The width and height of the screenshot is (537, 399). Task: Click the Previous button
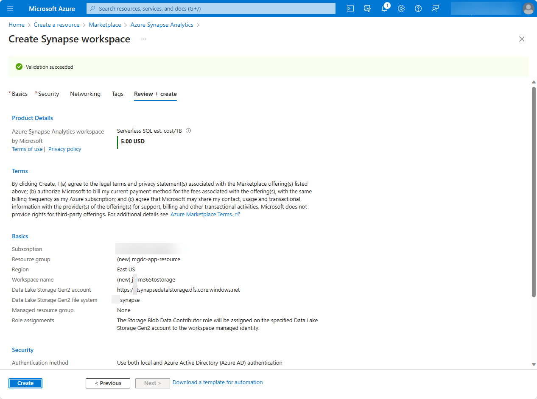[108, 383]
